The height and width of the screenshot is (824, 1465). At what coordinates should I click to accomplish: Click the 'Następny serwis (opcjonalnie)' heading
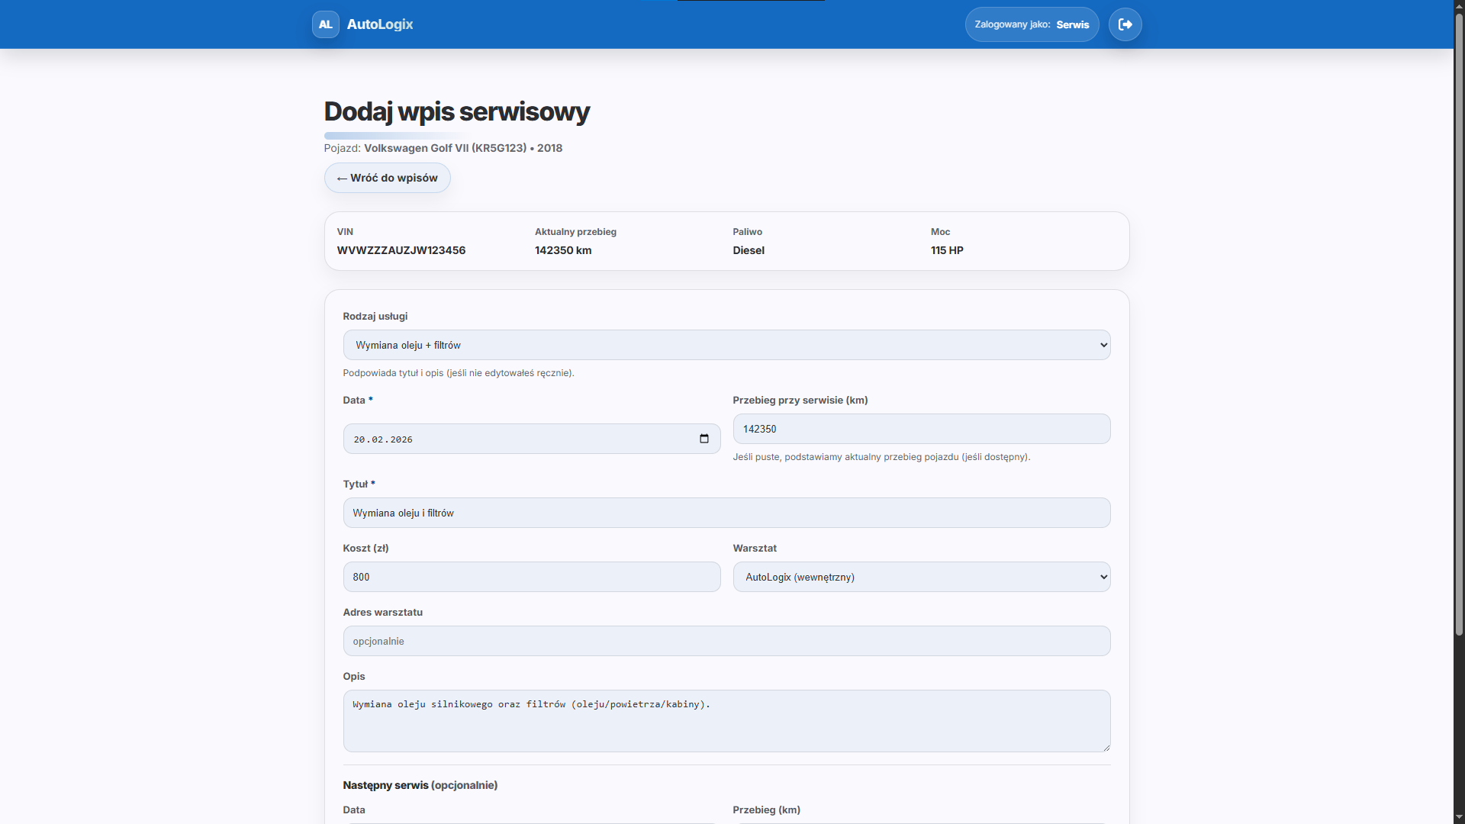pyautogui.click(x=420, y=785)
